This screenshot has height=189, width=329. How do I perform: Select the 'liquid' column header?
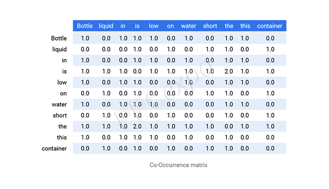pos(106,26)
